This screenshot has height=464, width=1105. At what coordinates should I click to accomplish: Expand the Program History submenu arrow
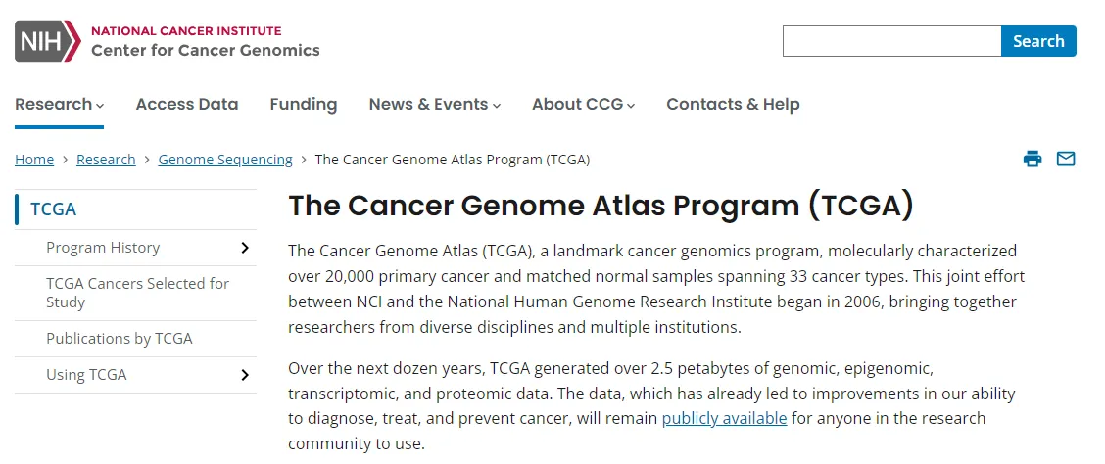tap(245, 248)
